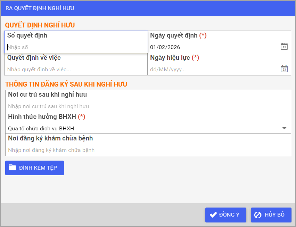Click the Ngày quyết định date value 01/02/2026
Image resolution: width=296 pixels, height=227 pixels.
pos(165,47)
